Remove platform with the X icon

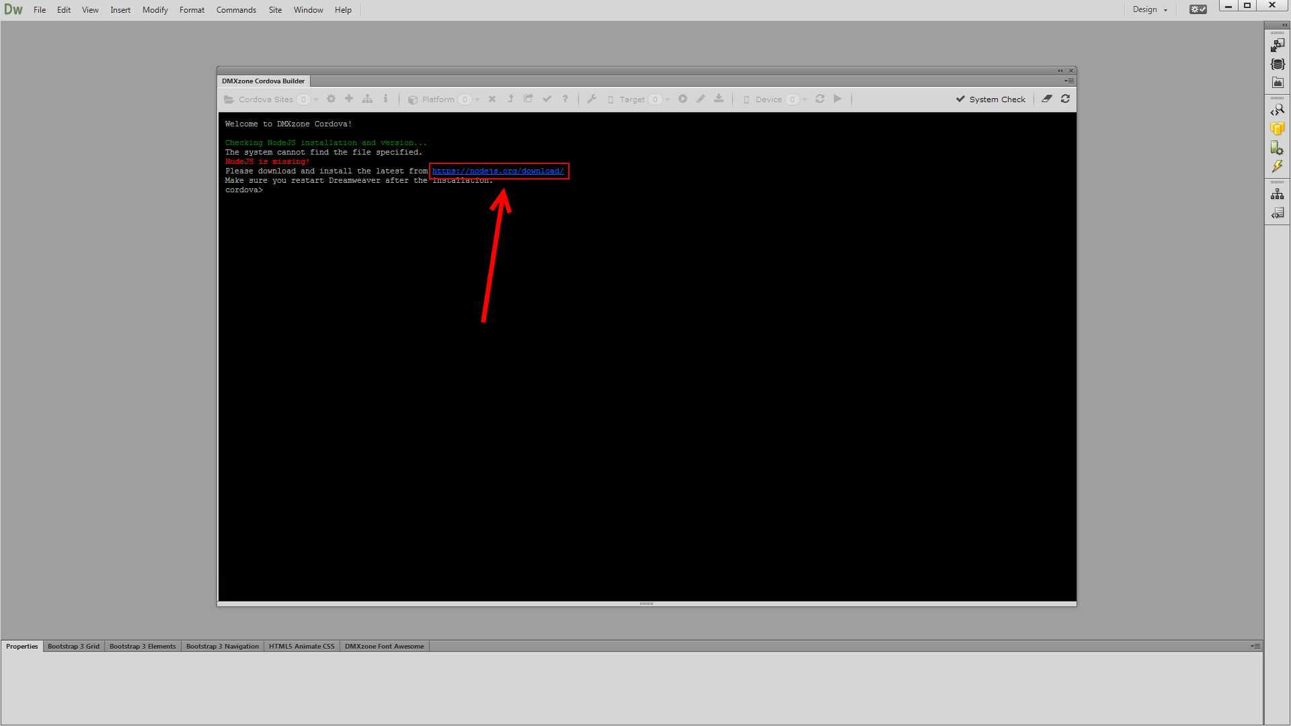(x=492, y=99)
